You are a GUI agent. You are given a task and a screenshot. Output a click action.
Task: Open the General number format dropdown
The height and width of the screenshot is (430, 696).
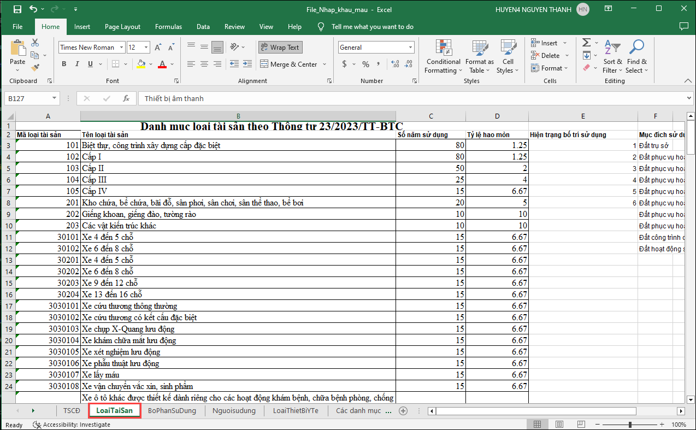pos(410,48)
